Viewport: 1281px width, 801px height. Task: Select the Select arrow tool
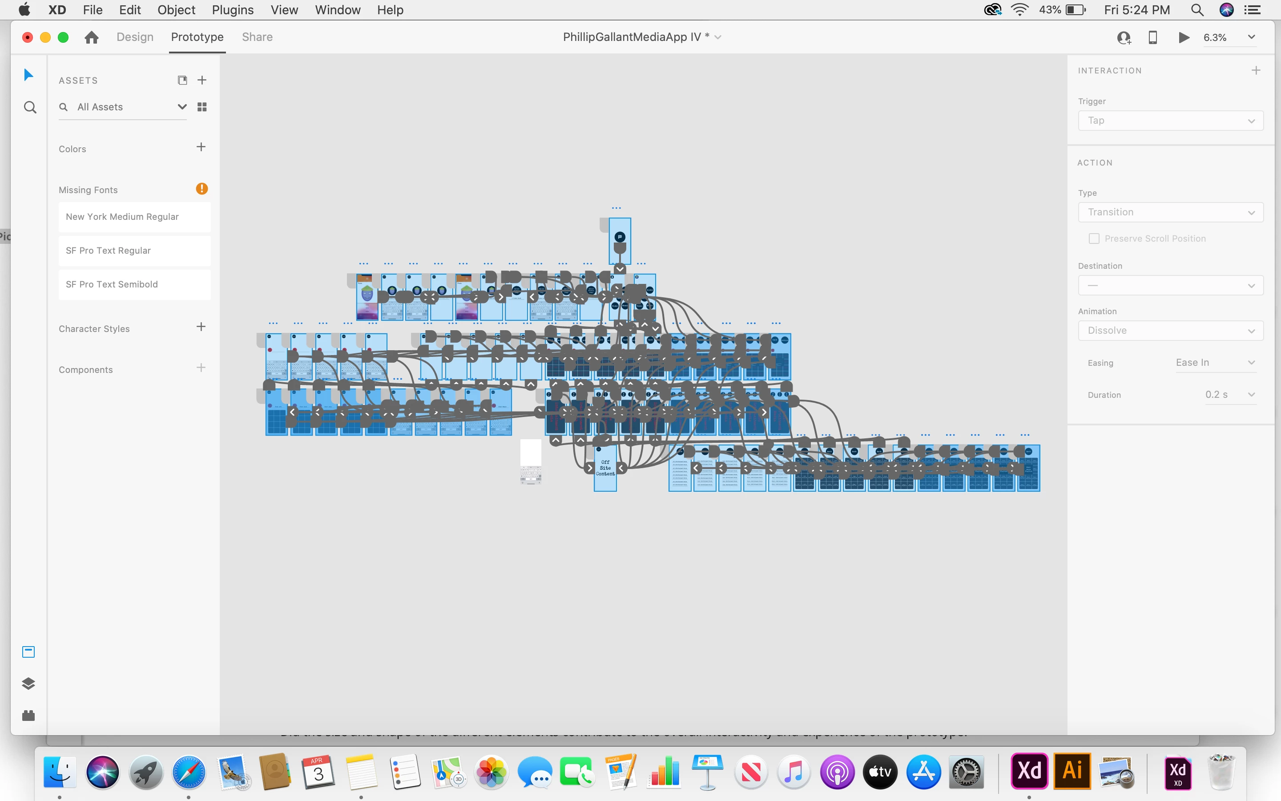click(28, 75)
